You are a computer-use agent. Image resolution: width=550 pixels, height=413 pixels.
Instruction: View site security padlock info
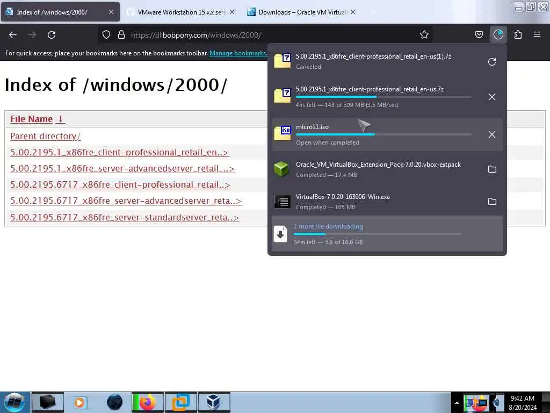click(121, 35)
